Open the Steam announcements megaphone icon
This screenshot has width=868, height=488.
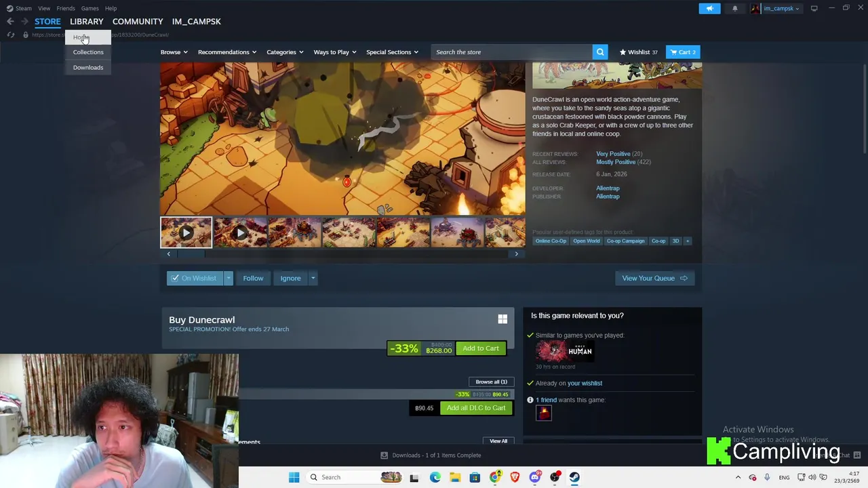coord(709,8)
